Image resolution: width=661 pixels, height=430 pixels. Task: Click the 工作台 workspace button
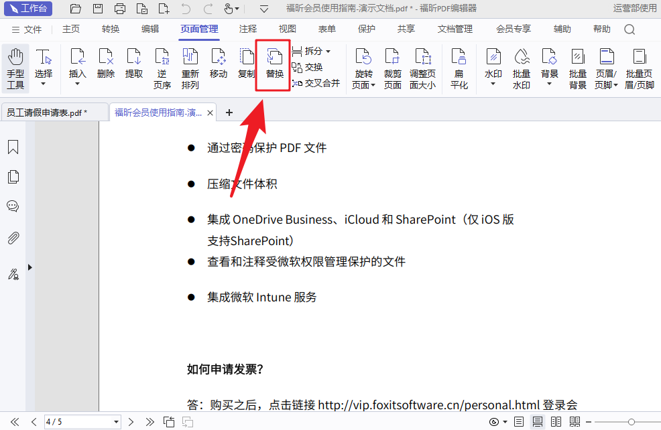click(x=28, y=9)
